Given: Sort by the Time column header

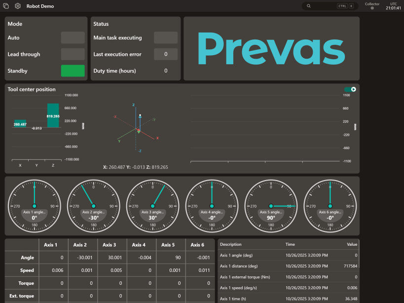Looking at the screenshot, I should click(290, 244).
